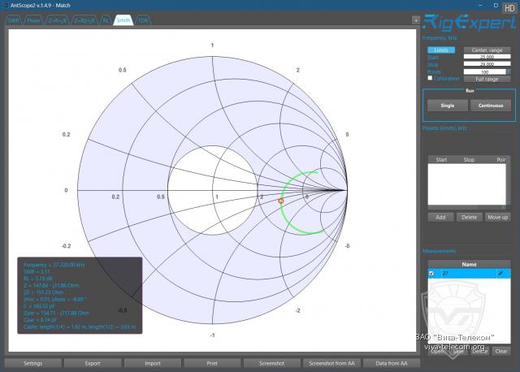
Task: Open the SWR tab
Action: tap(15, 19)
